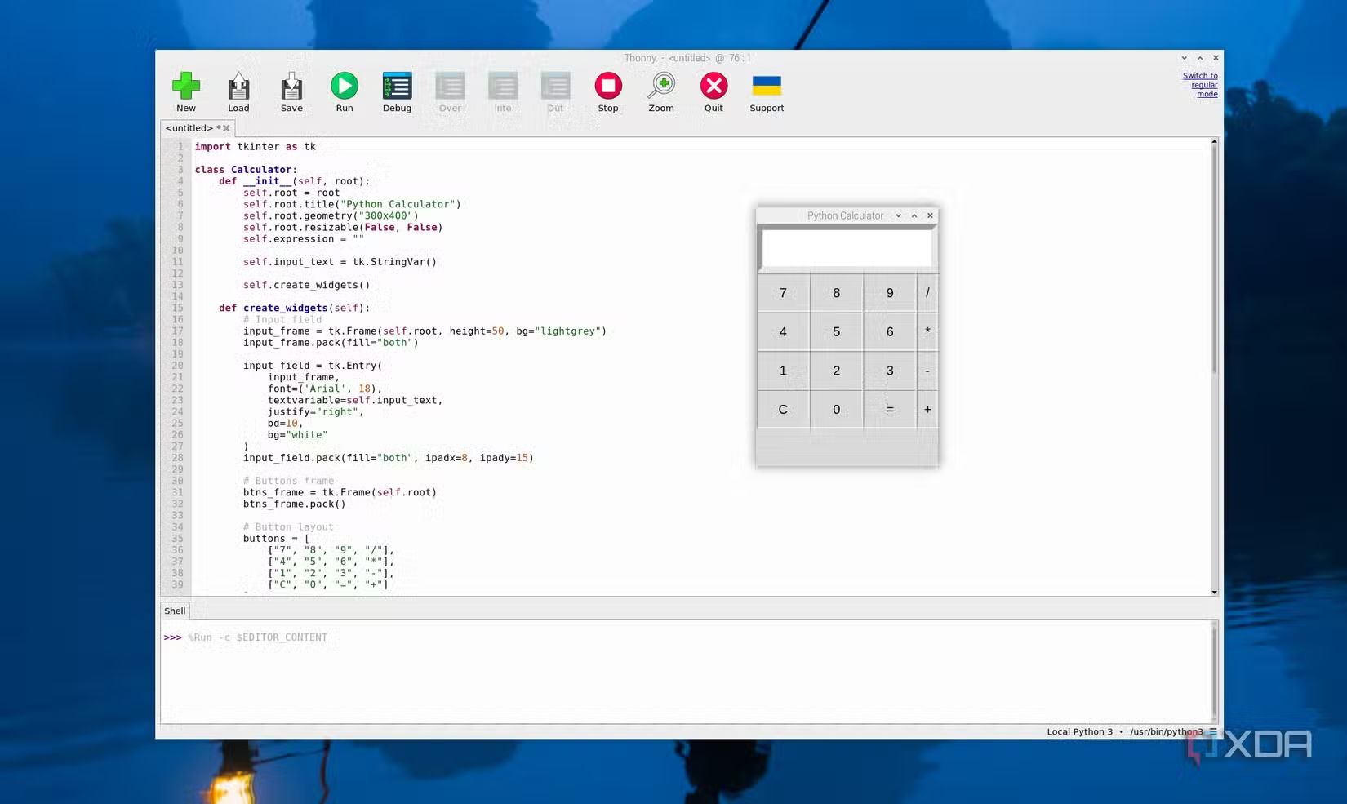Click line number 20 in the gutter
The image size is (1347, 804).
coord(177,366)
